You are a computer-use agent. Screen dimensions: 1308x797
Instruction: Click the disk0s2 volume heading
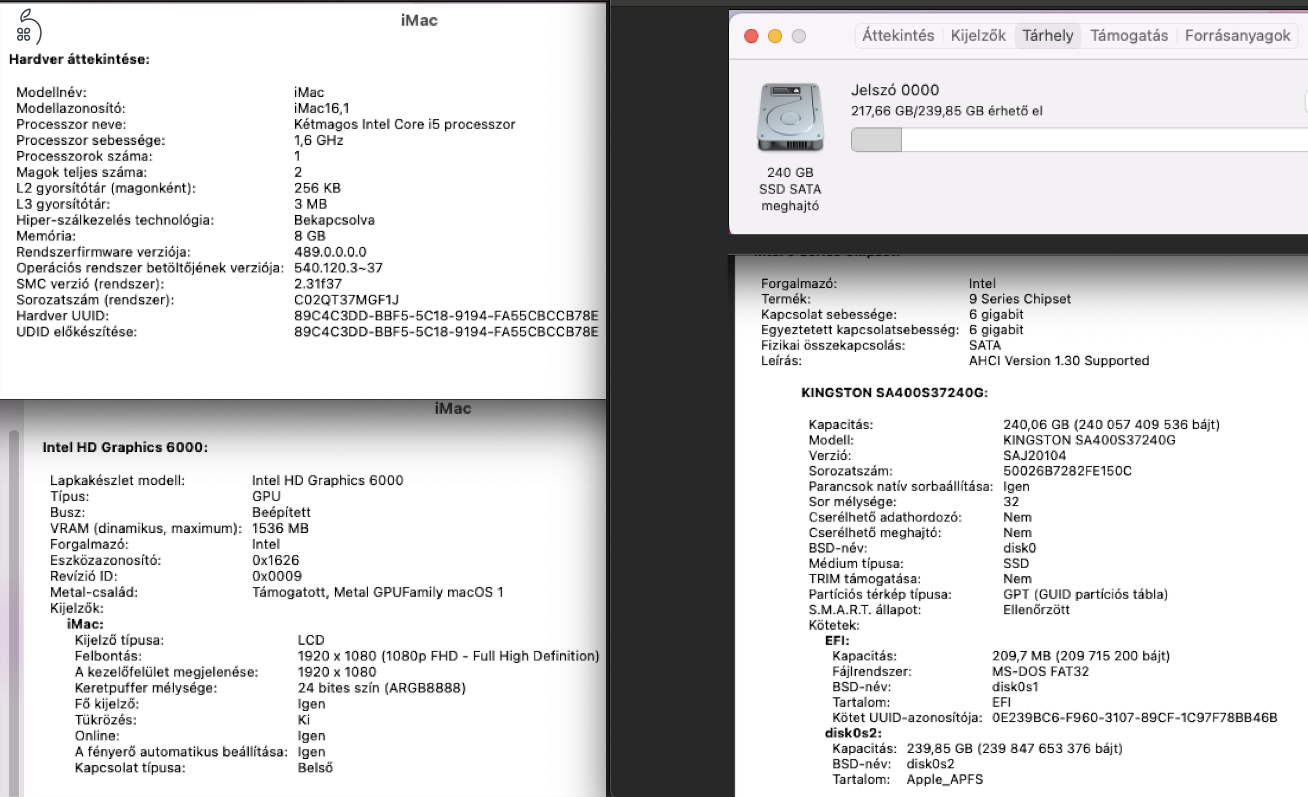[x=853, y=733]
